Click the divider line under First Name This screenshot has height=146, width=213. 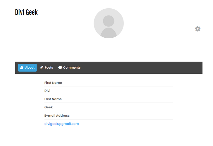click(x=109, y=86)
